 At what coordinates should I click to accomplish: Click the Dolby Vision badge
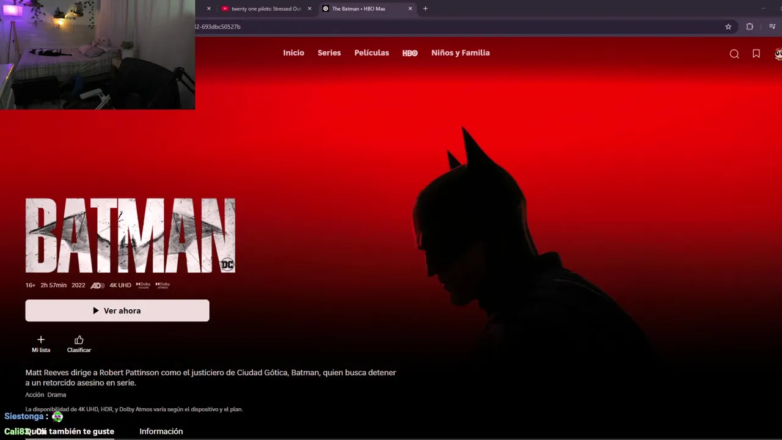click(x=143, y=285)
